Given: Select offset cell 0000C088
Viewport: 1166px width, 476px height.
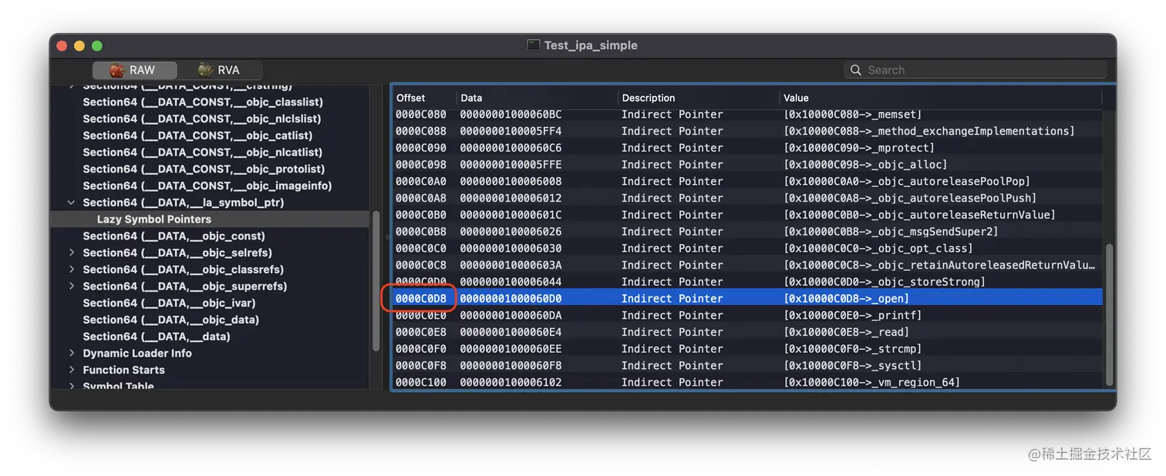Looking at the screenshot, I should pyautogui.click(x=420, y=131).
